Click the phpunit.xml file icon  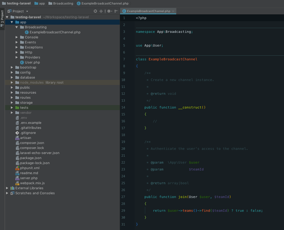pos(17,168)
